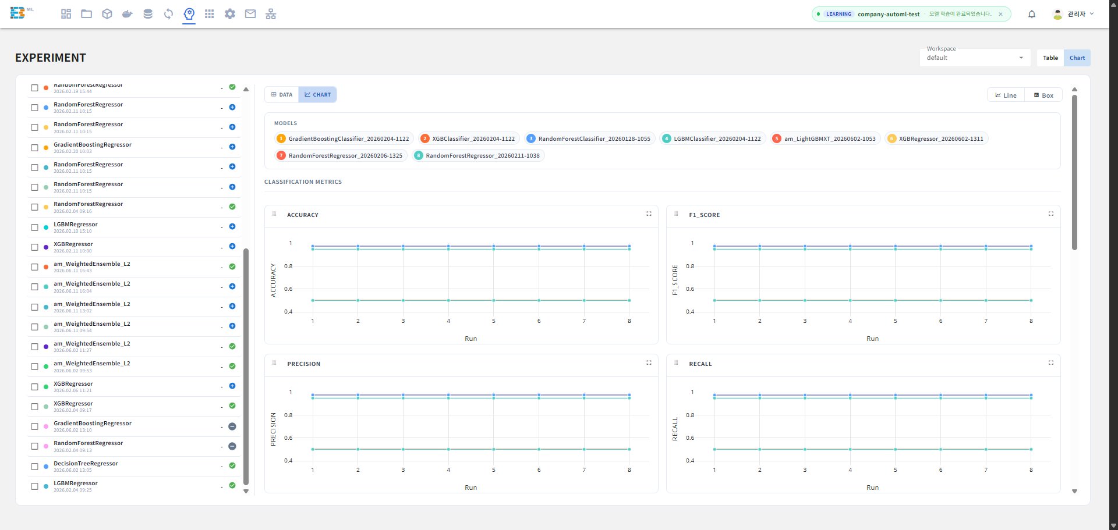Click plus icon beside XGBRegressor 2026.02.11
Image resolution: width=1118 pixels, height=530 pixels.
pos(232,247)
